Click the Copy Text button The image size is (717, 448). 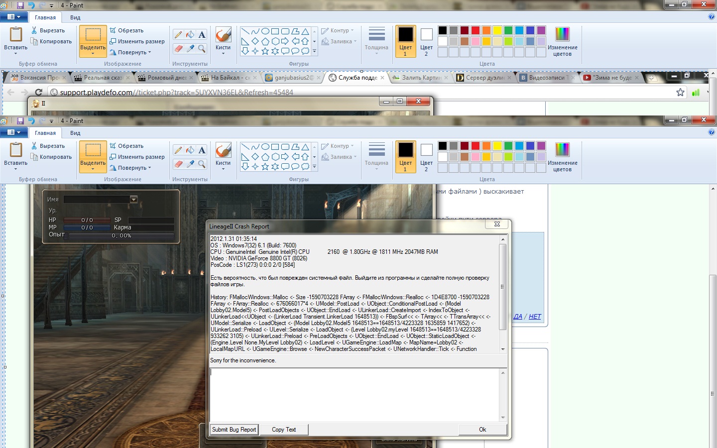(x=284, y=430)
